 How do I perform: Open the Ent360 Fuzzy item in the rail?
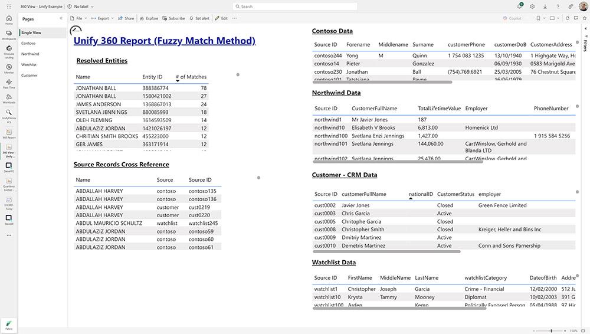(9, 204)
